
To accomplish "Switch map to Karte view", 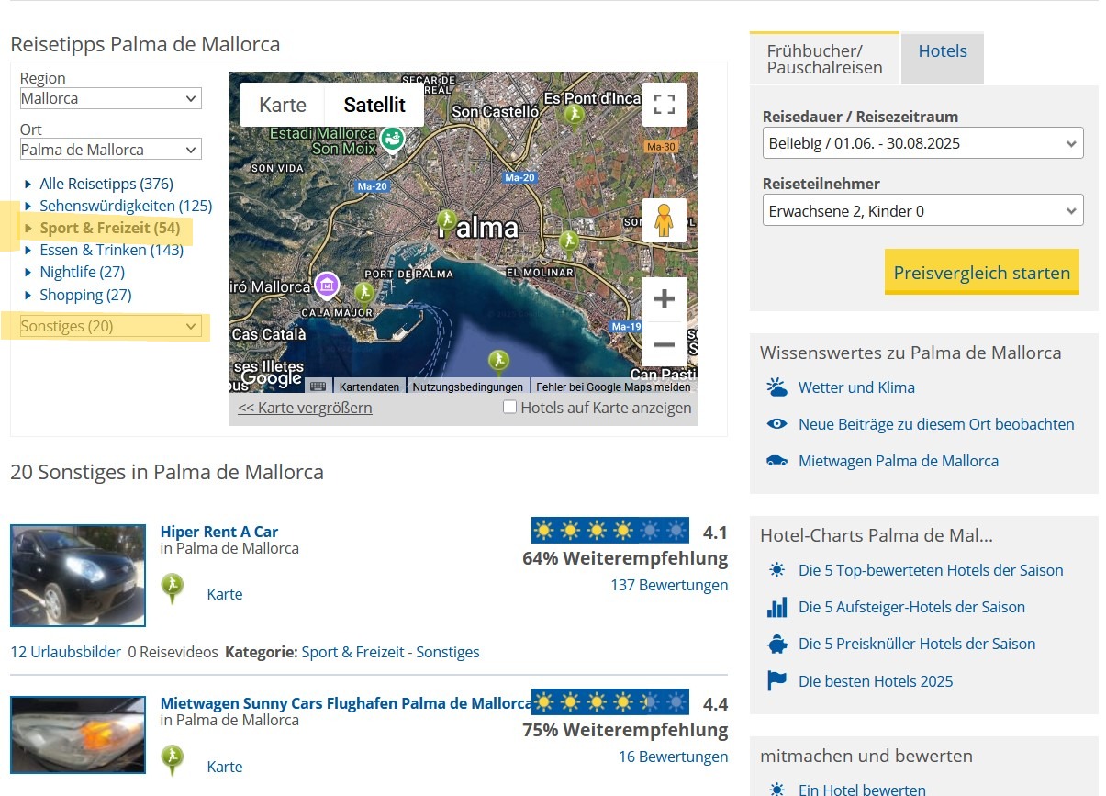I will pyautogui.click(x=283, y=105).
